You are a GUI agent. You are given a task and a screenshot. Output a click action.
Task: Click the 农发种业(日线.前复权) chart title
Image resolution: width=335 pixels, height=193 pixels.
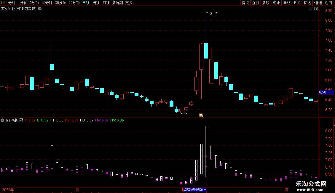[19, 9]
